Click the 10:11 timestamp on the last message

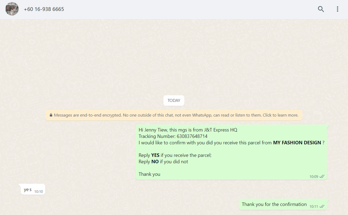click(314, 206)
